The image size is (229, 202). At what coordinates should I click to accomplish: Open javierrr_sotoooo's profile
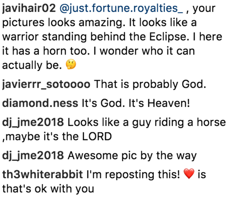tap(46, 84)
